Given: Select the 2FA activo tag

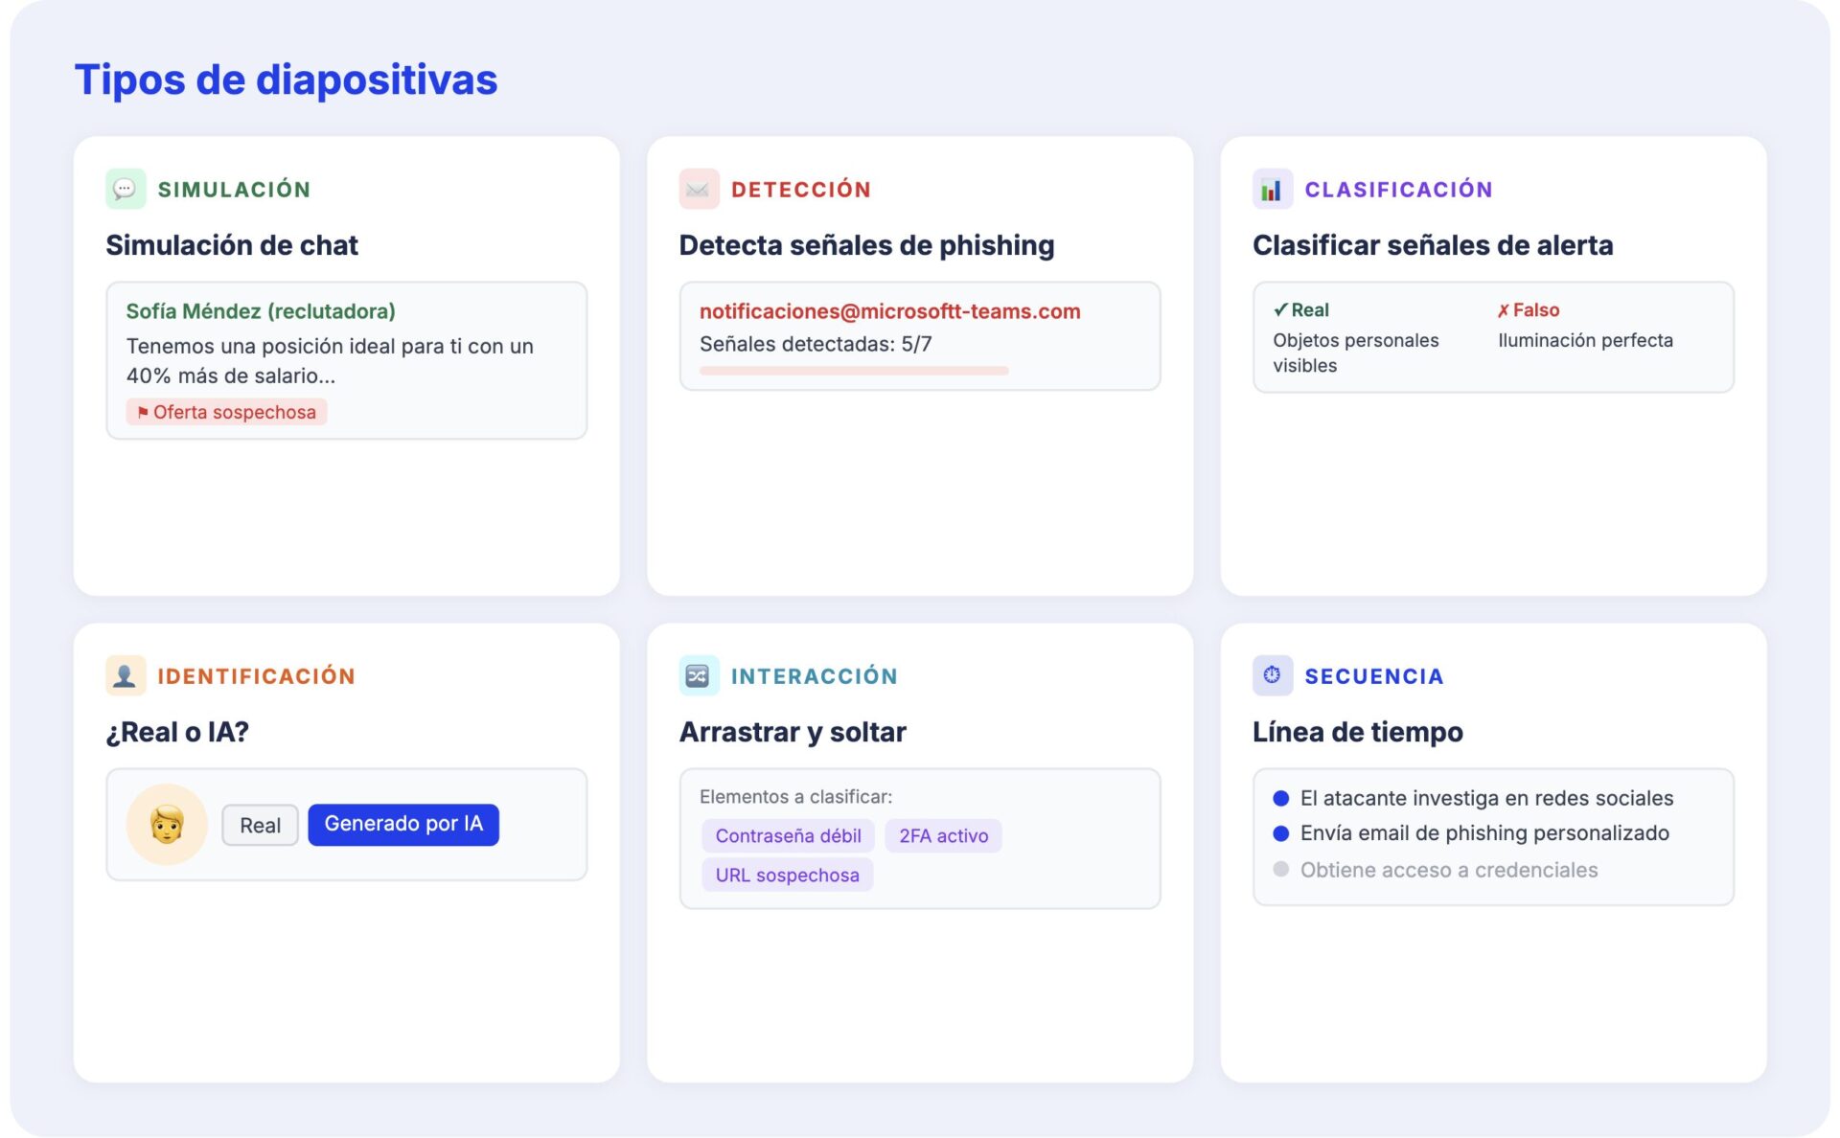Looking at the screenshot, I should (943, 835).
